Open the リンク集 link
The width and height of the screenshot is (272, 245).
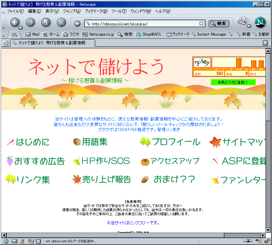coord(28,179)
